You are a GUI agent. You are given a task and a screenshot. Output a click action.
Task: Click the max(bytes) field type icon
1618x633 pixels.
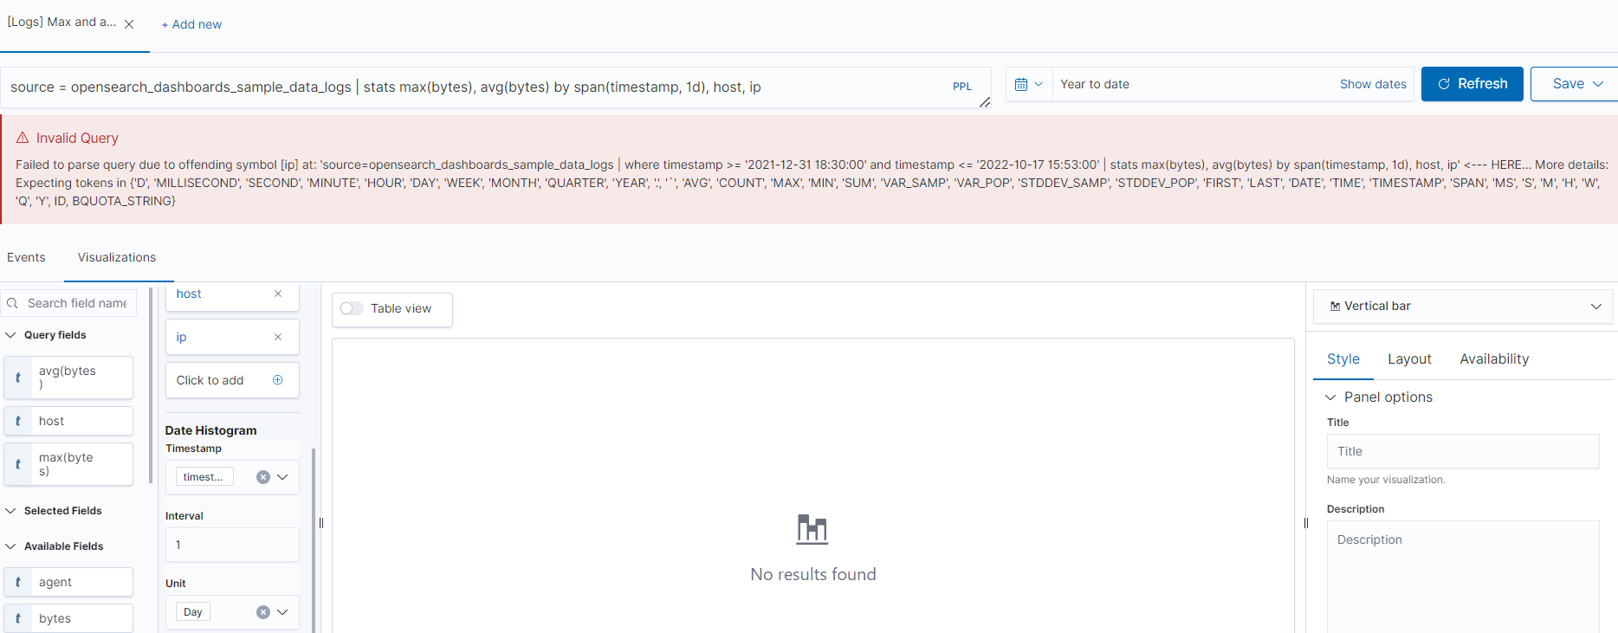(x=18, y=464)
